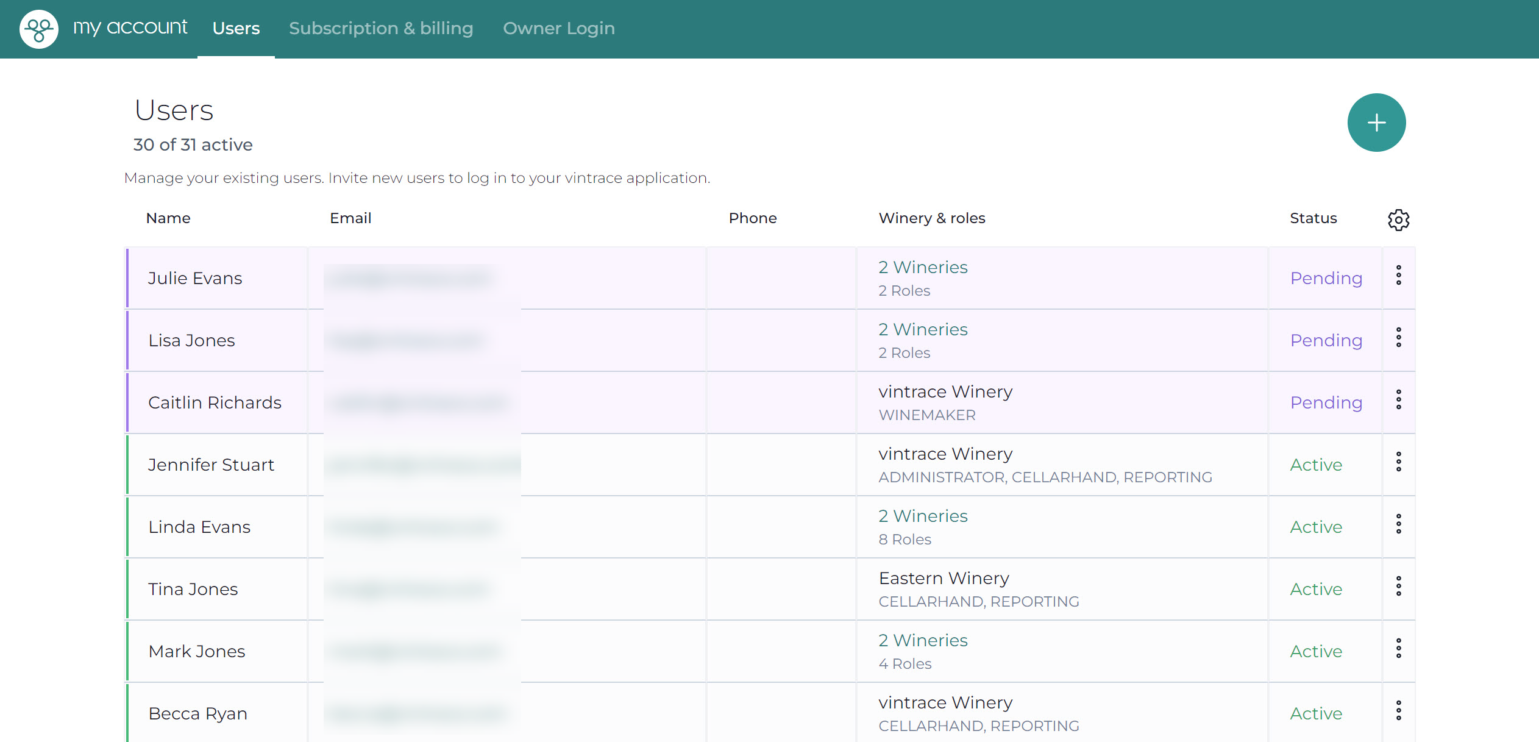Open the three-dot menu for Jennifer Stuart

[1398, 462]
